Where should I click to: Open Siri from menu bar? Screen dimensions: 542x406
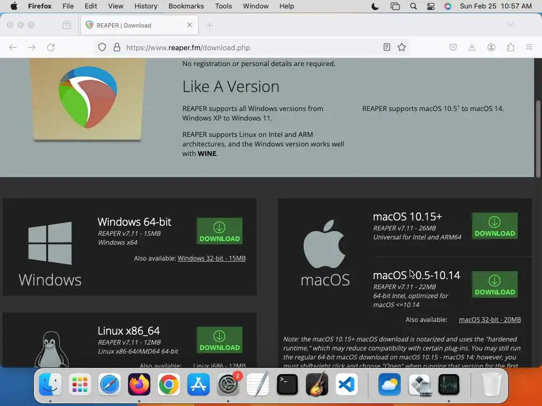448,6
